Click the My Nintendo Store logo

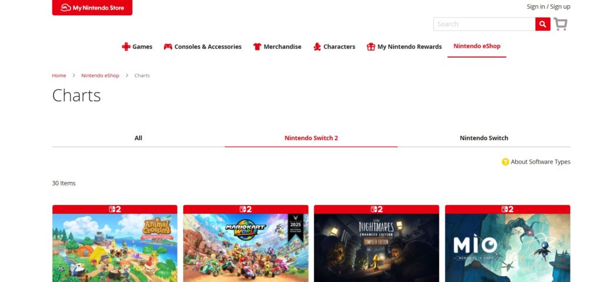[x=92, y=8]
